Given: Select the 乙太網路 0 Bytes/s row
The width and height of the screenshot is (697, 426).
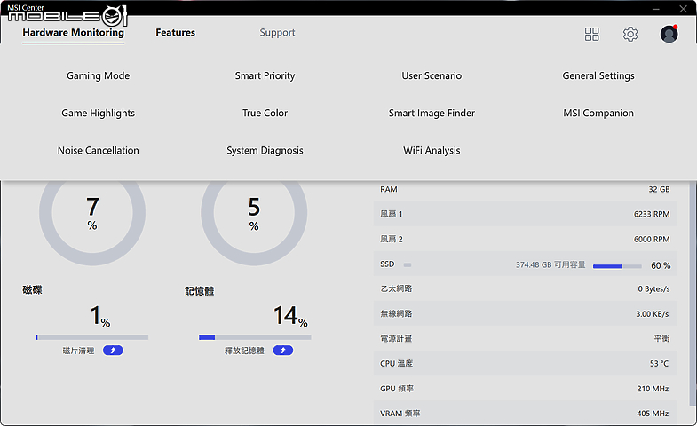Looking at the screenshot, I should (x=526, y=288).
